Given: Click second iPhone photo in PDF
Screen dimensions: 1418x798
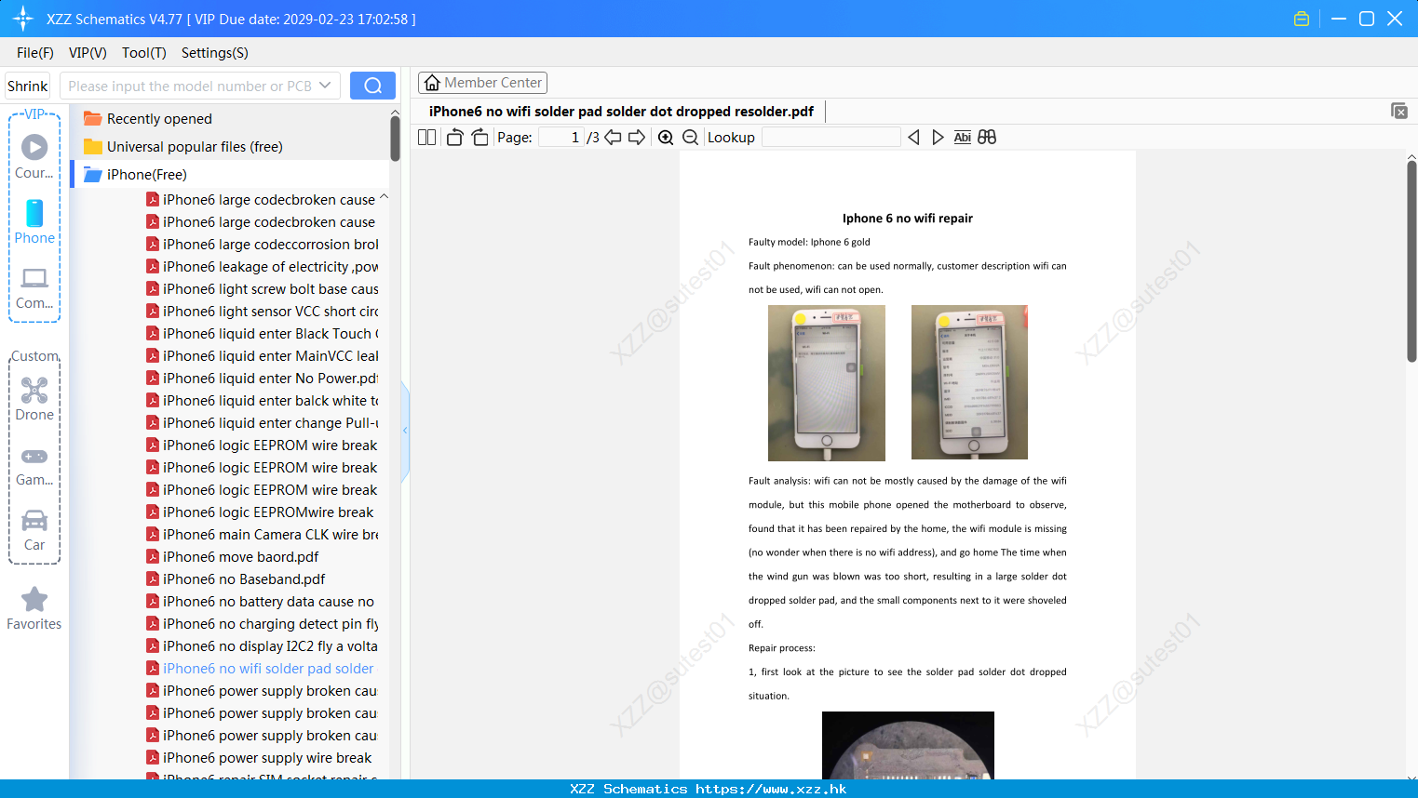Looking at the screenshot, I should pos(969,382).
